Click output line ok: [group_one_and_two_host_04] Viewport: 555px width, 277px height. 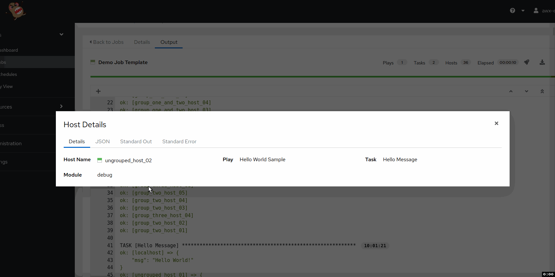point(165,103)
